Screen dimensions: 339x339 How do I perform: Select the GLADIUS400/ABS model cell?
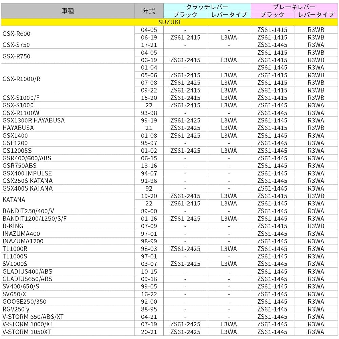(68, 271)
